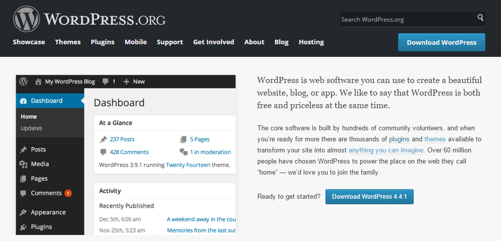This screenshot has height=241, width=501.
Task: Open the Support page from the nav
Action: 170,42
